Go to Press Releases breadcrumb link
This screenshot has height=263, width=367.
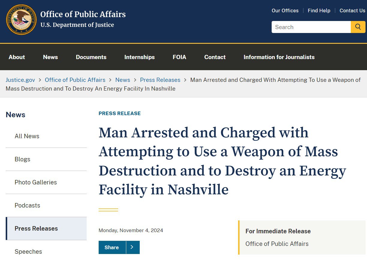pyautogui.click(x=160, y=80)
